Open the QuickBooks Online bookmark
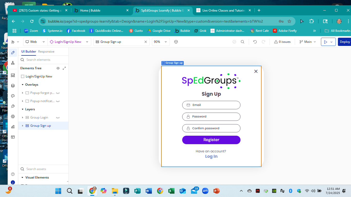351x197 pixels. click(x=106, y=31)
